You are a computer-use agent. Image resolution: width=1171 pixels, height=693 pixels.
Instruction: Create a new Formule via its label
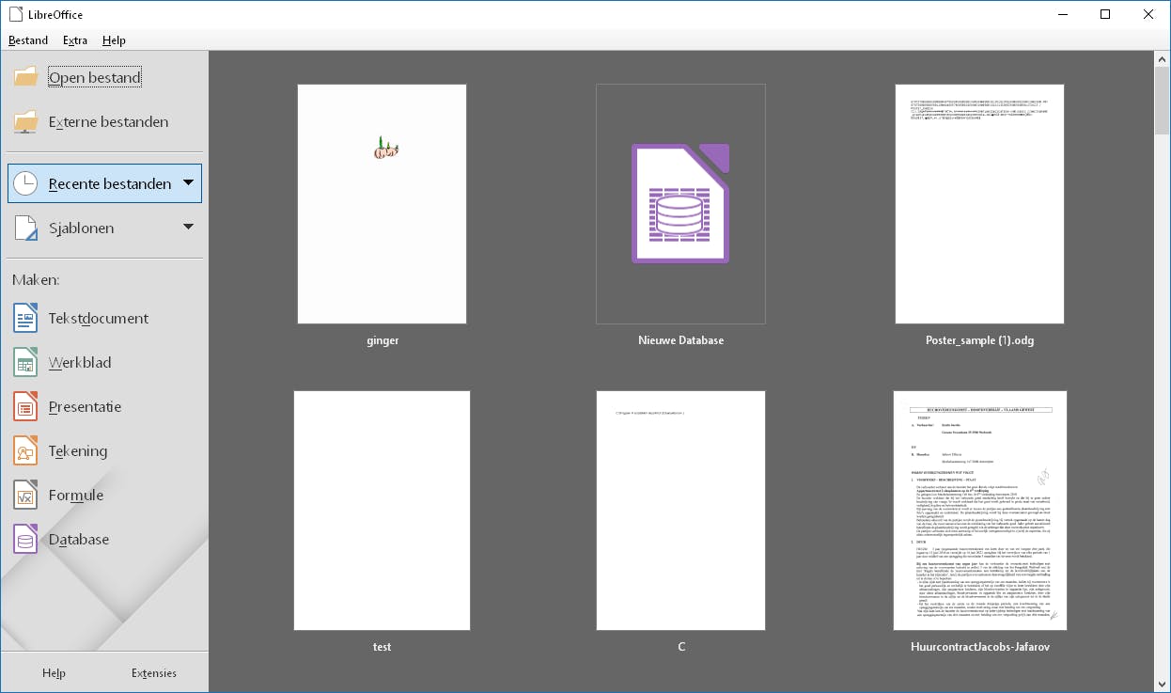tap(76, 496)
